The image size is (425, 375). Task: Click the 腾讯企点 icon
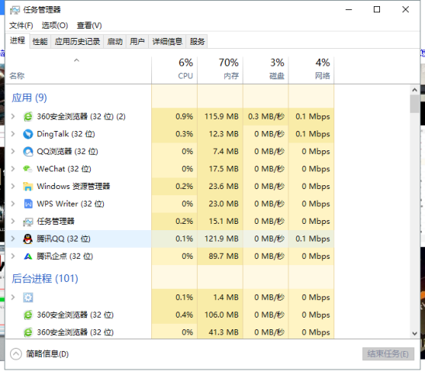28,256
